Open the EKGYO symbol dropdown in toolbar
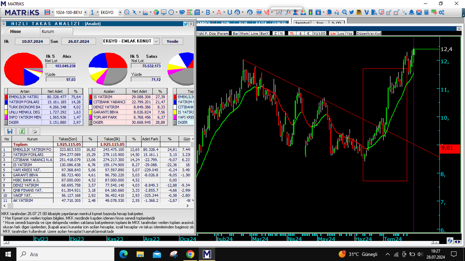 point(120,12)
